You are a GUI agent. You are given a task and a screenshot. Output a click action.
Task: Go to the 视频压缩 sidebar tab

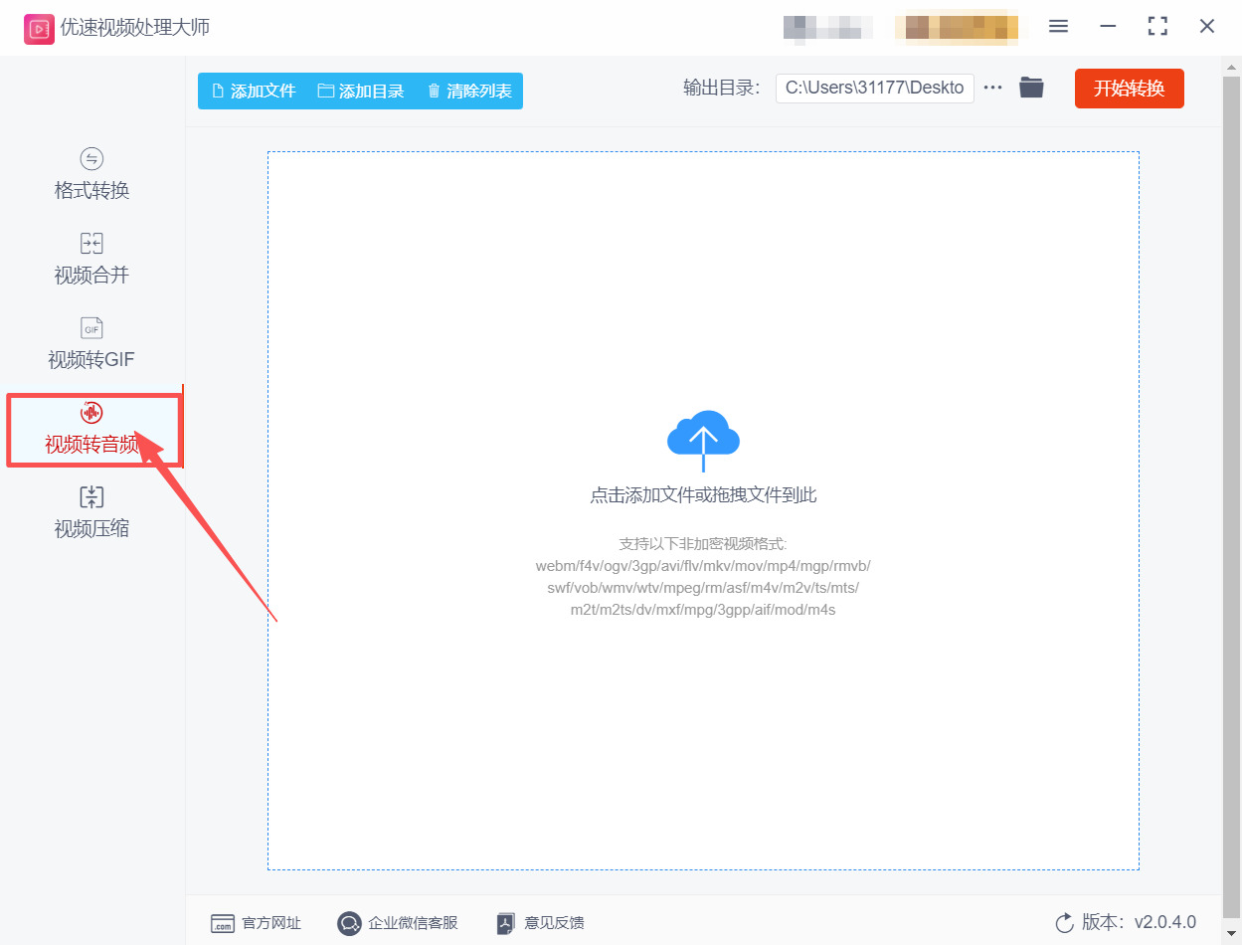tap(91, 513)
